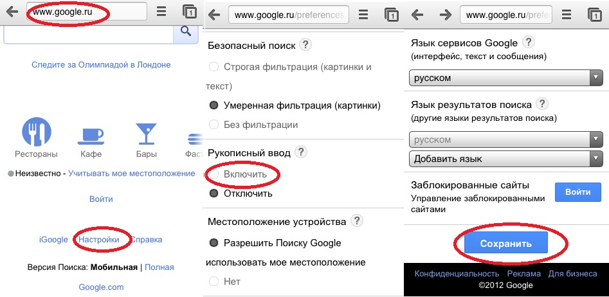This screenshot has width=609, height=297.
Task: Open the Реклама footer link
Action: coord(523,274)
